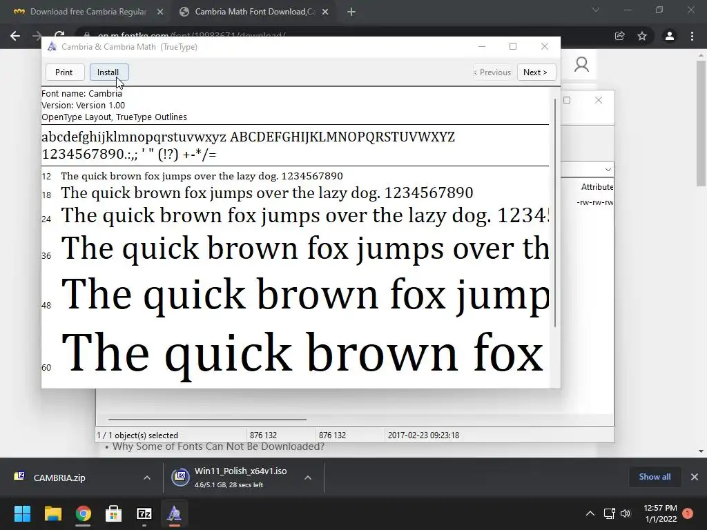Viewport: 707px width, 530px height.
Task: Show all downloads
Action: point(655,477)
